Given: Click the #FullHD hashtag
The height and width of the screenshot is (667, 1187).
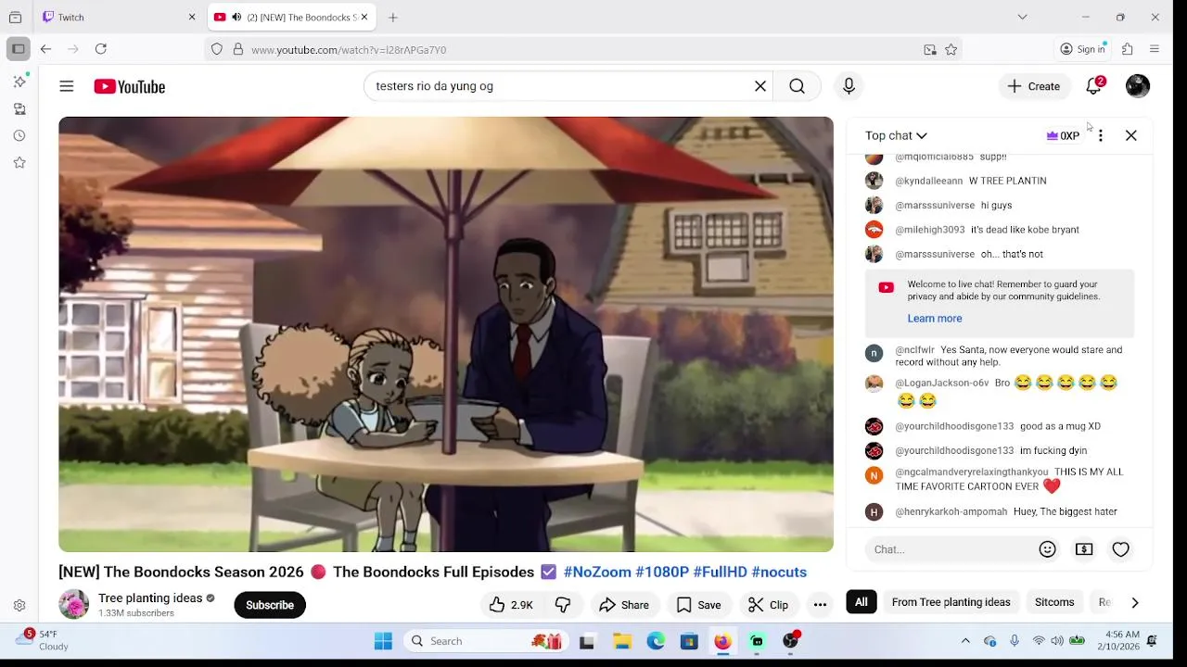Looking at the screenshot, I should pos(720,572).
